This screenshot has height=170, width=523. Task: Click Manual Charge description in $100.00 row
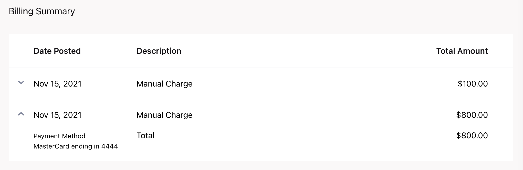tap(164, 84)
